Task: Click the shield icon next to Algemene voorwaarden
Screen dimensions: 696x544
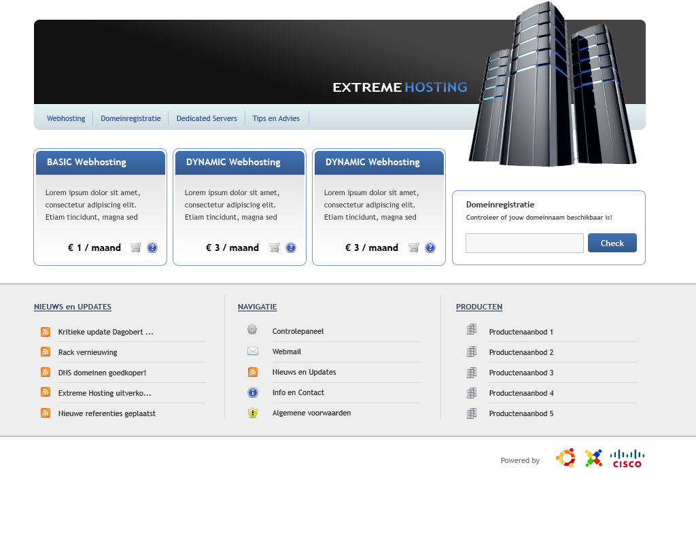Action: point(253,413)
